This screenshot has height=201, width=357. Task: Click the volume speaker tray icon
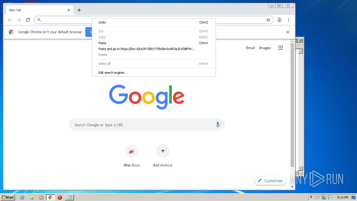[317, 197]
